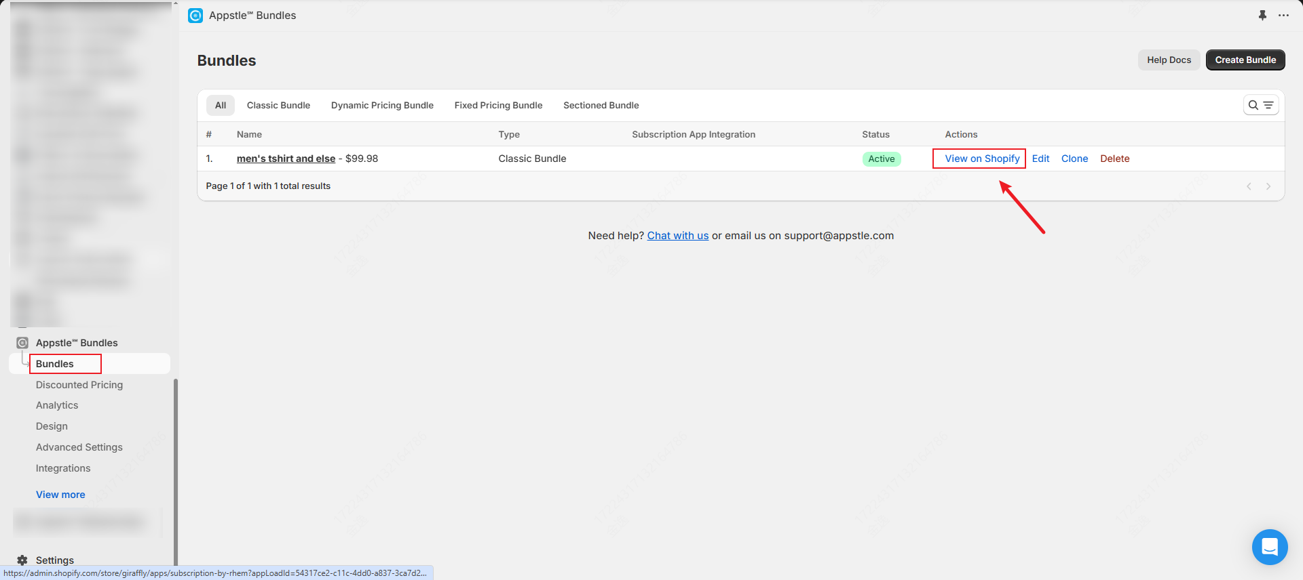Switch to Fixed Pricing Bundle tab
The height and width of the screenshot is (580, 1303).
coord(498,105)
